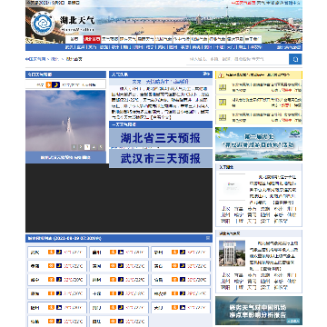Collapse the city forecast panel header icon
The height and width of the screenshot is (327, 327).
click(208, 238)
